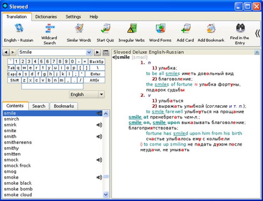Collapse the toolbar with the double chevron

point(258,33)
